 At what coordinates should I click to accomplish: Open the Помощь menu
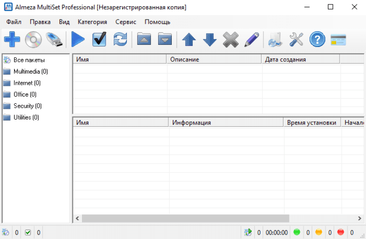(157, 22)
